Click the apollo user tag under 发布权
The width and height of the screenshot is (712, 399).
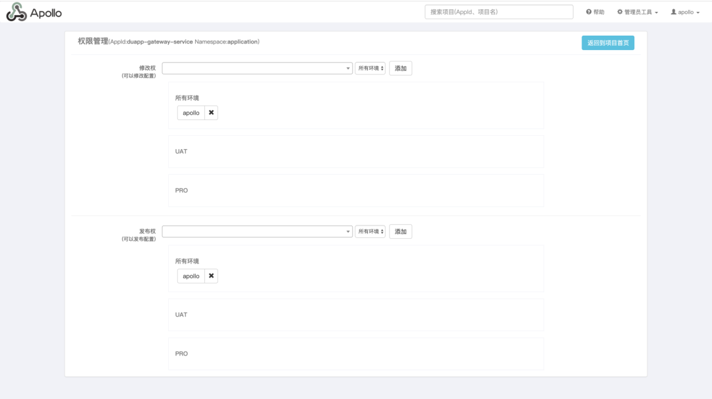[191, 276]
